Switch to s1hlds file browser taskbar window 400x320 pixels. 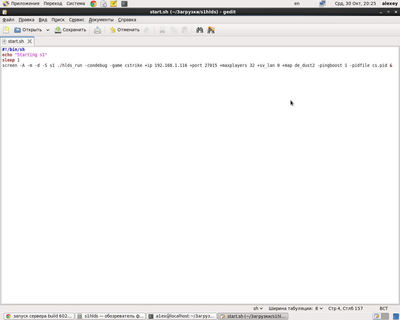point(110,316)
